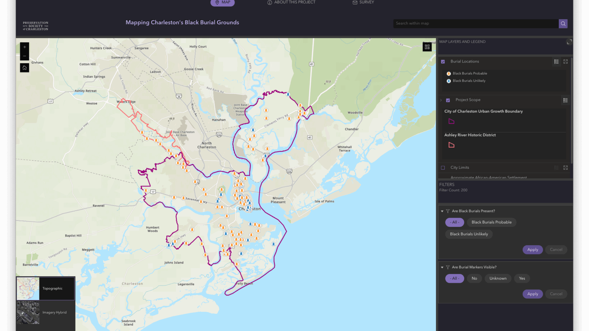Expand the Map Layers and Legend panel
This screenshot has height=331, width=589.
pos(569,42)
